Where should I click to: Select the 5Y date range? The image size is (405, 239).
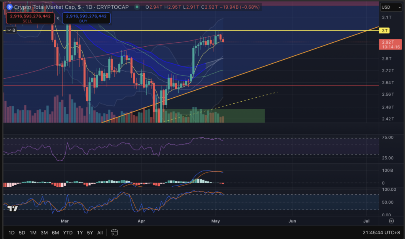pos(90,233)
